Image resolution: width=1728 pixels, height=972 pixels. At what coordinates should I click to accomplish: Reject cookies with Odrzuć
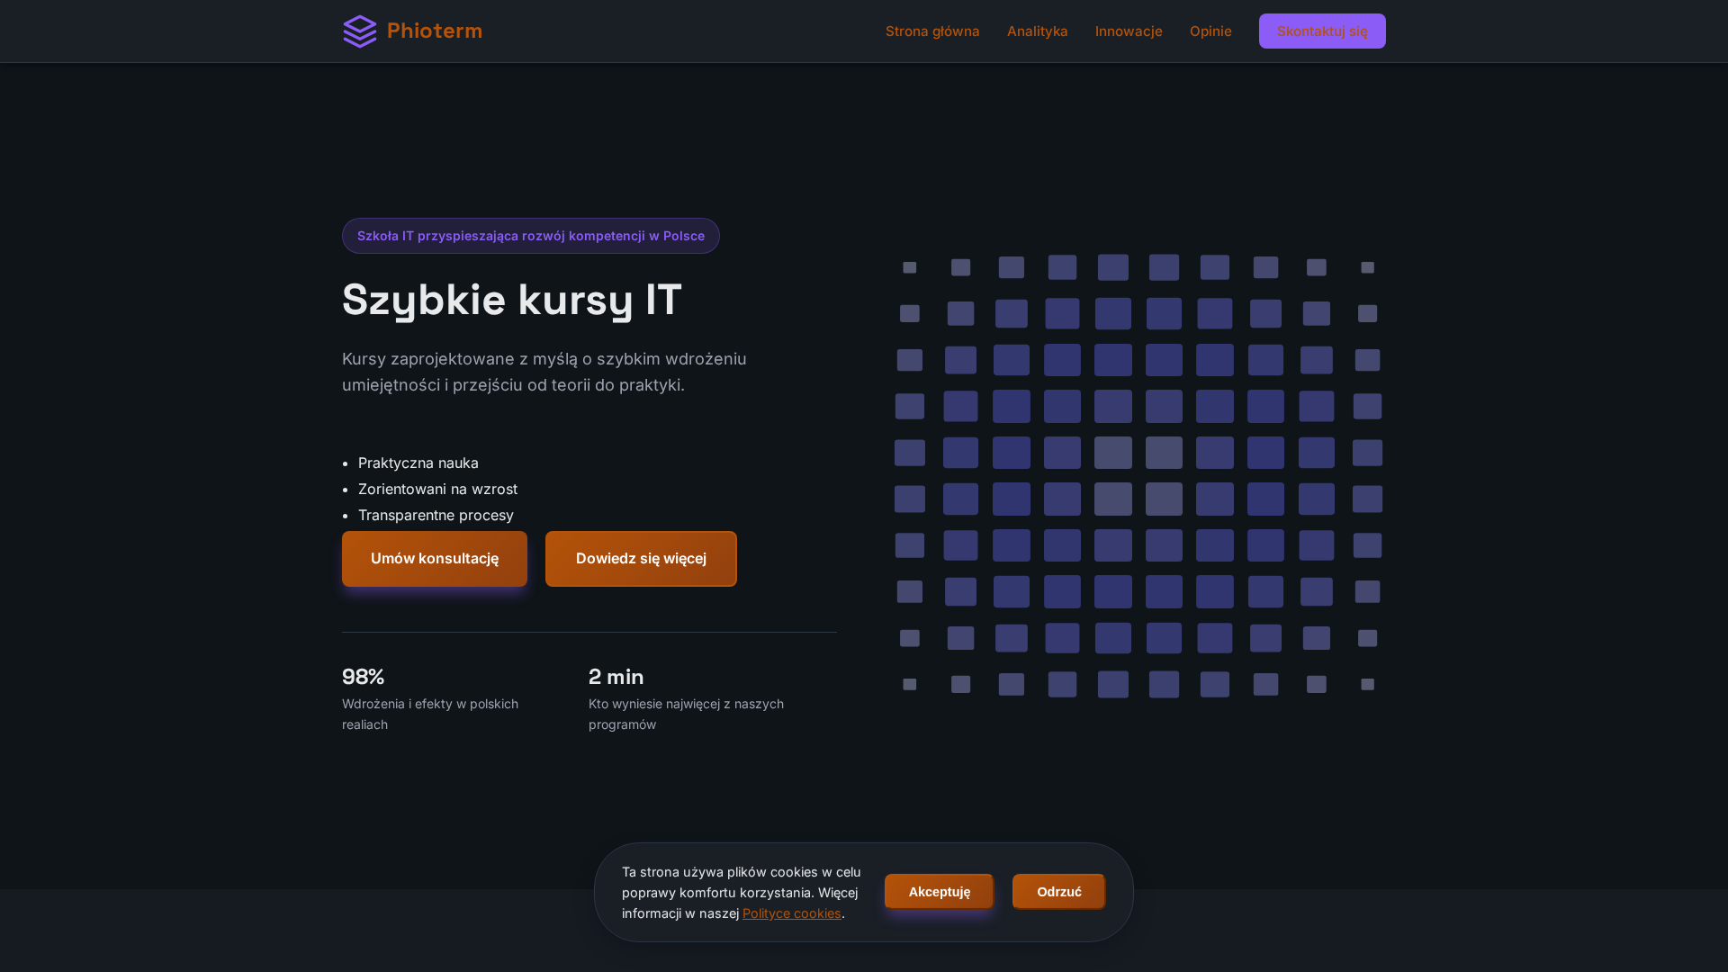tap(1059, 892)
